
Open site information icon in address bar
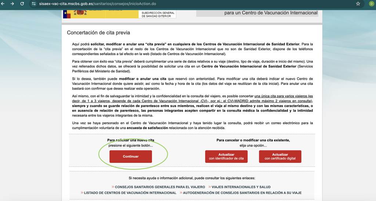pos(34,4)
